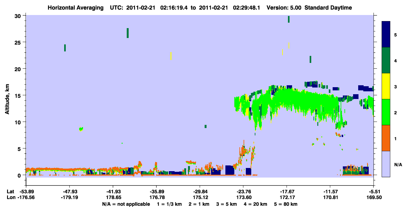The width and height of the screenshot is (415, 213).
Task: Click the 'Lon' row label
Action: click(x=11, y=197)
